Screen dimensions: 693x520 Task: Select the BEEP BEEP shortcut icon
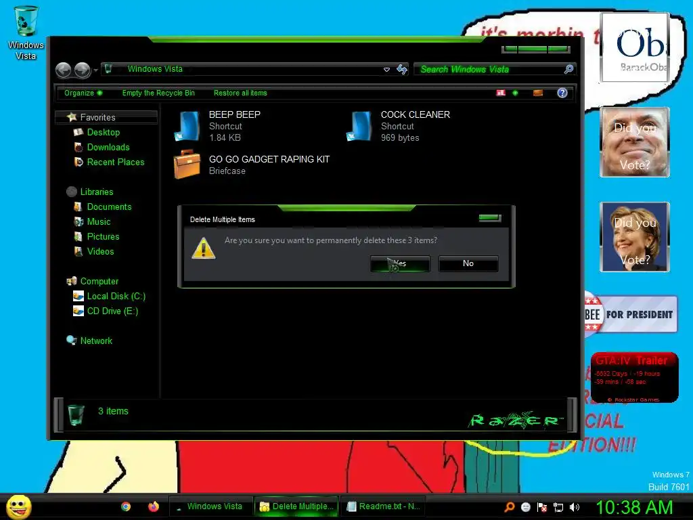coord(188,126)
